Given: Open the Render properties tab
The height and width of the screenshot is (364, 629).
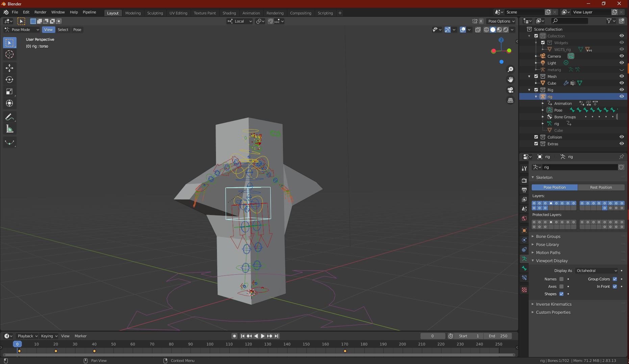Looking at the screenshot, I should [524, 180].
